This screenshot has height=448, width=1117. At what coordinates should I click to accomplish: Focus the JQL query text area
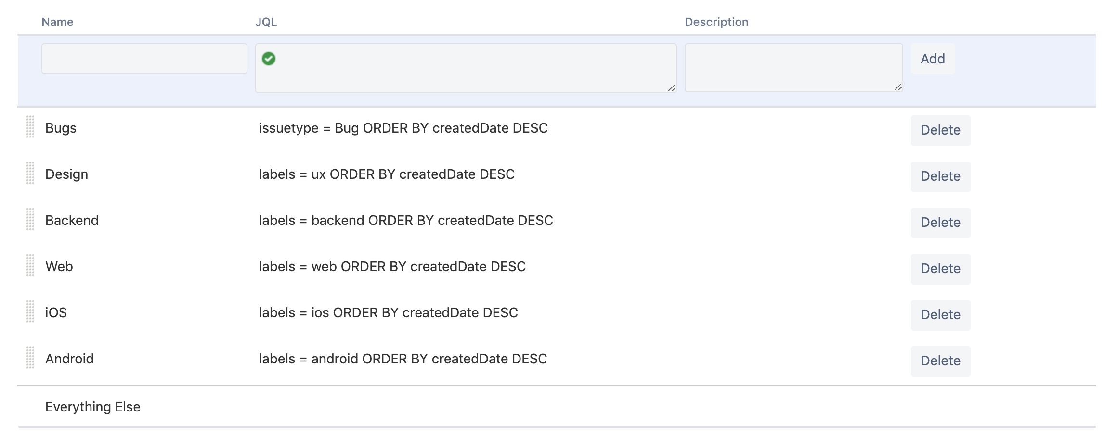(x=466, y=68)
